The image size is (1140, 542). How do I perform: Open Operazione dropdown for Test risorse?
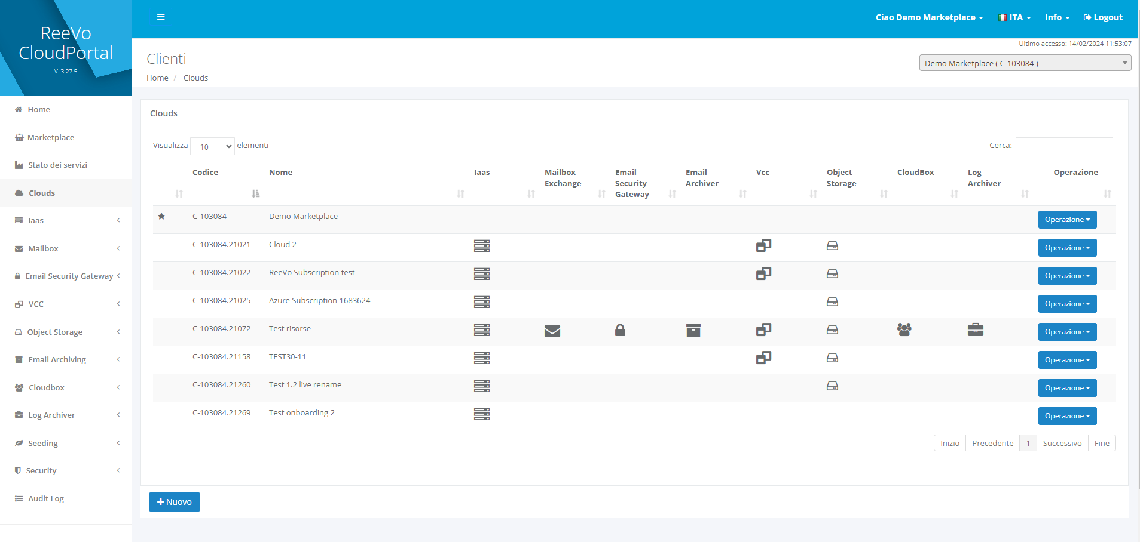(x=1067, y=332)
